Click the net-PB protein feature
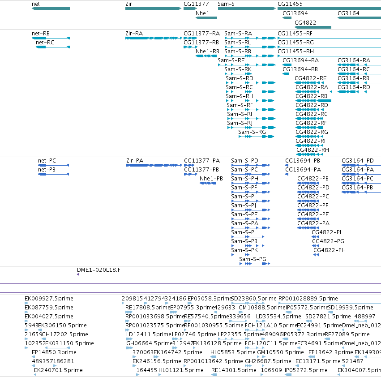 point(53,174)
